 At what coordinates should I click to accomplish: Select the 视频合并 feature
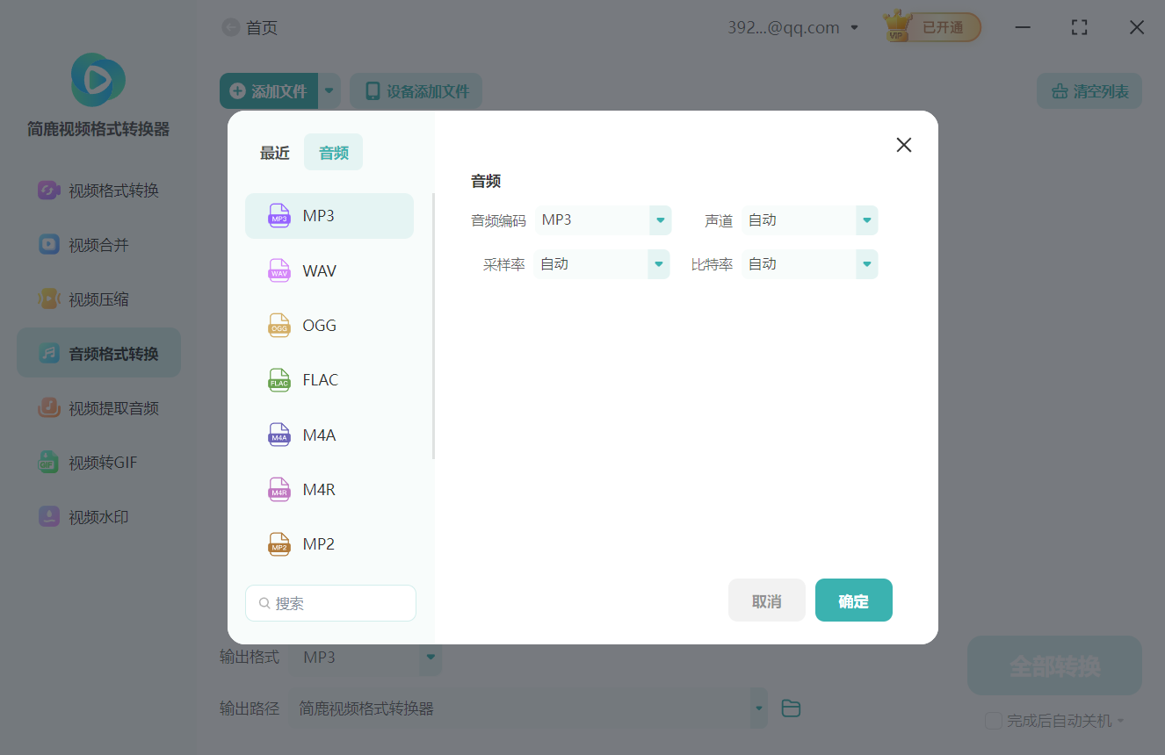pos(98,244)
